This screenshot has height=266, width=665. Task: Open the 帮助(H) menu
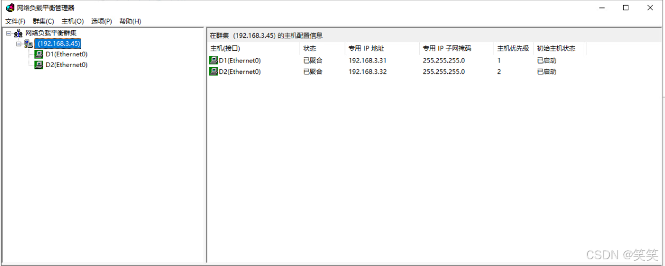[130, 21]
